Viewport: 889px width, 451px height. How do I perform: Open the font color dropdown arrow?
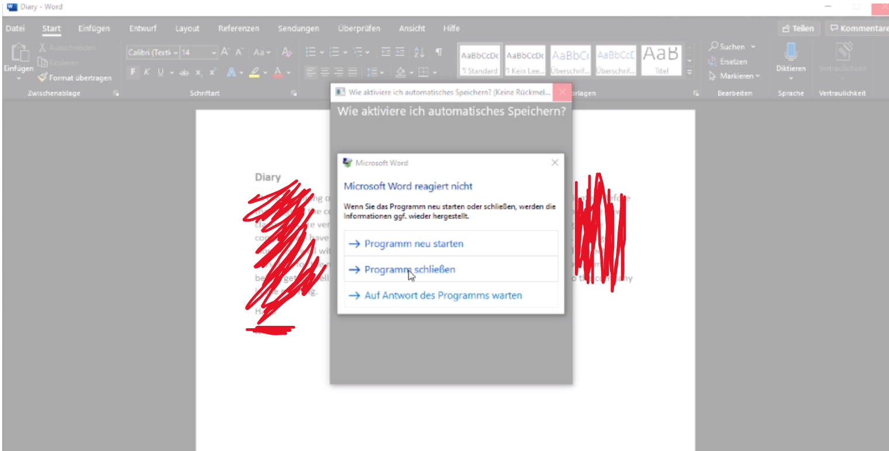click(288, 73)
